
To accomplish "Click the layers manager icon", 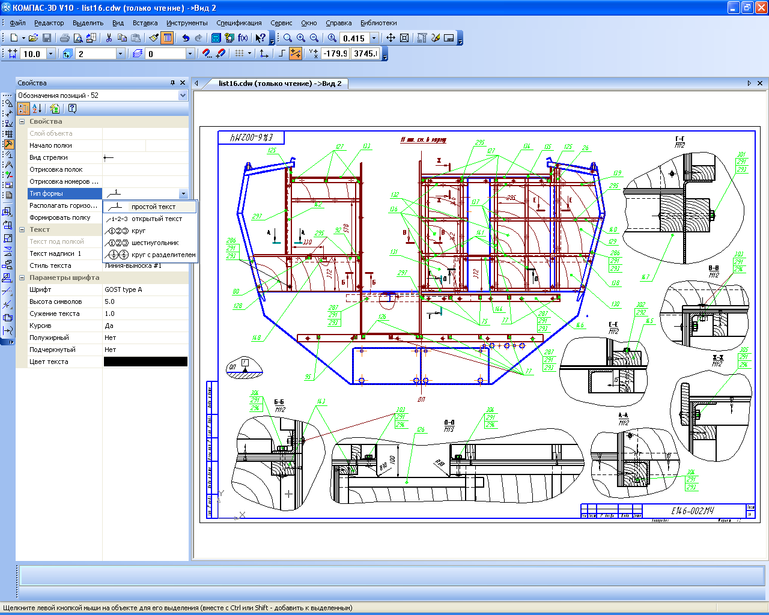I will 138,53.
